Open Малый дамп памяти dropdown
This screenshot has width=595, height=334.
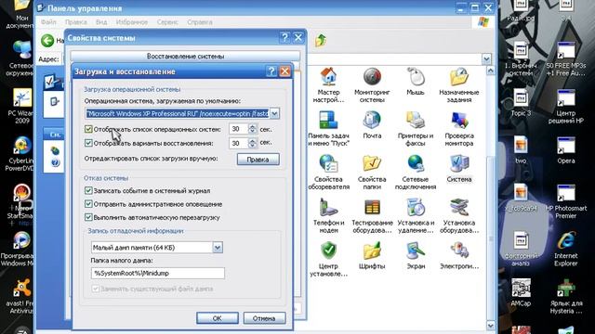click(217, 248)
